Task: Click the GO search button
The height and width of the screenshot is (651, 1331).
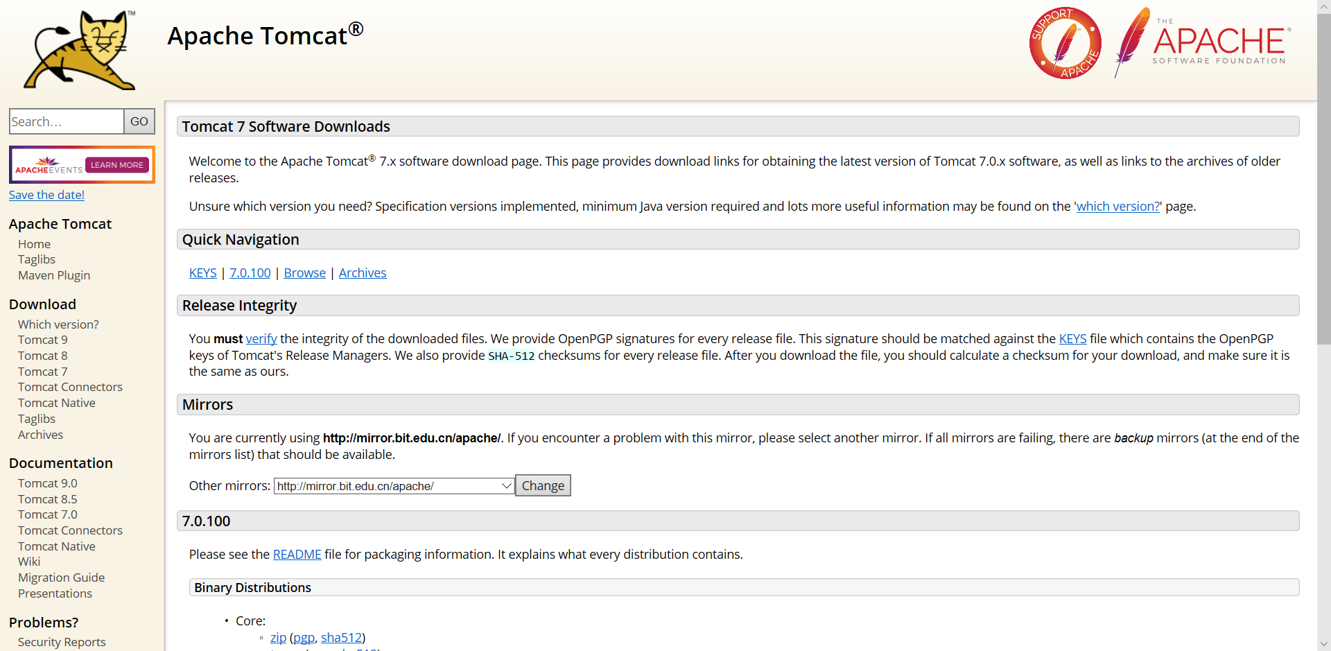Action: [139, 121]
